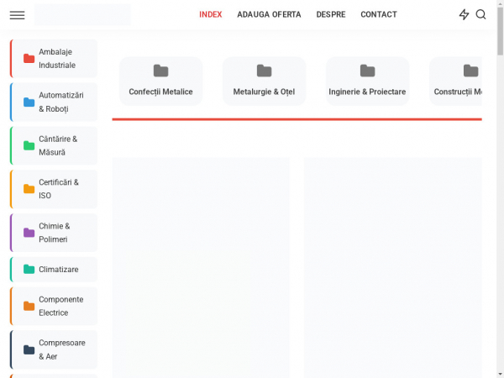This screenshot has width=504, height=378.
Task: Click the folder icon above Metalurgie & Oțel
Action: click(264, 71)
